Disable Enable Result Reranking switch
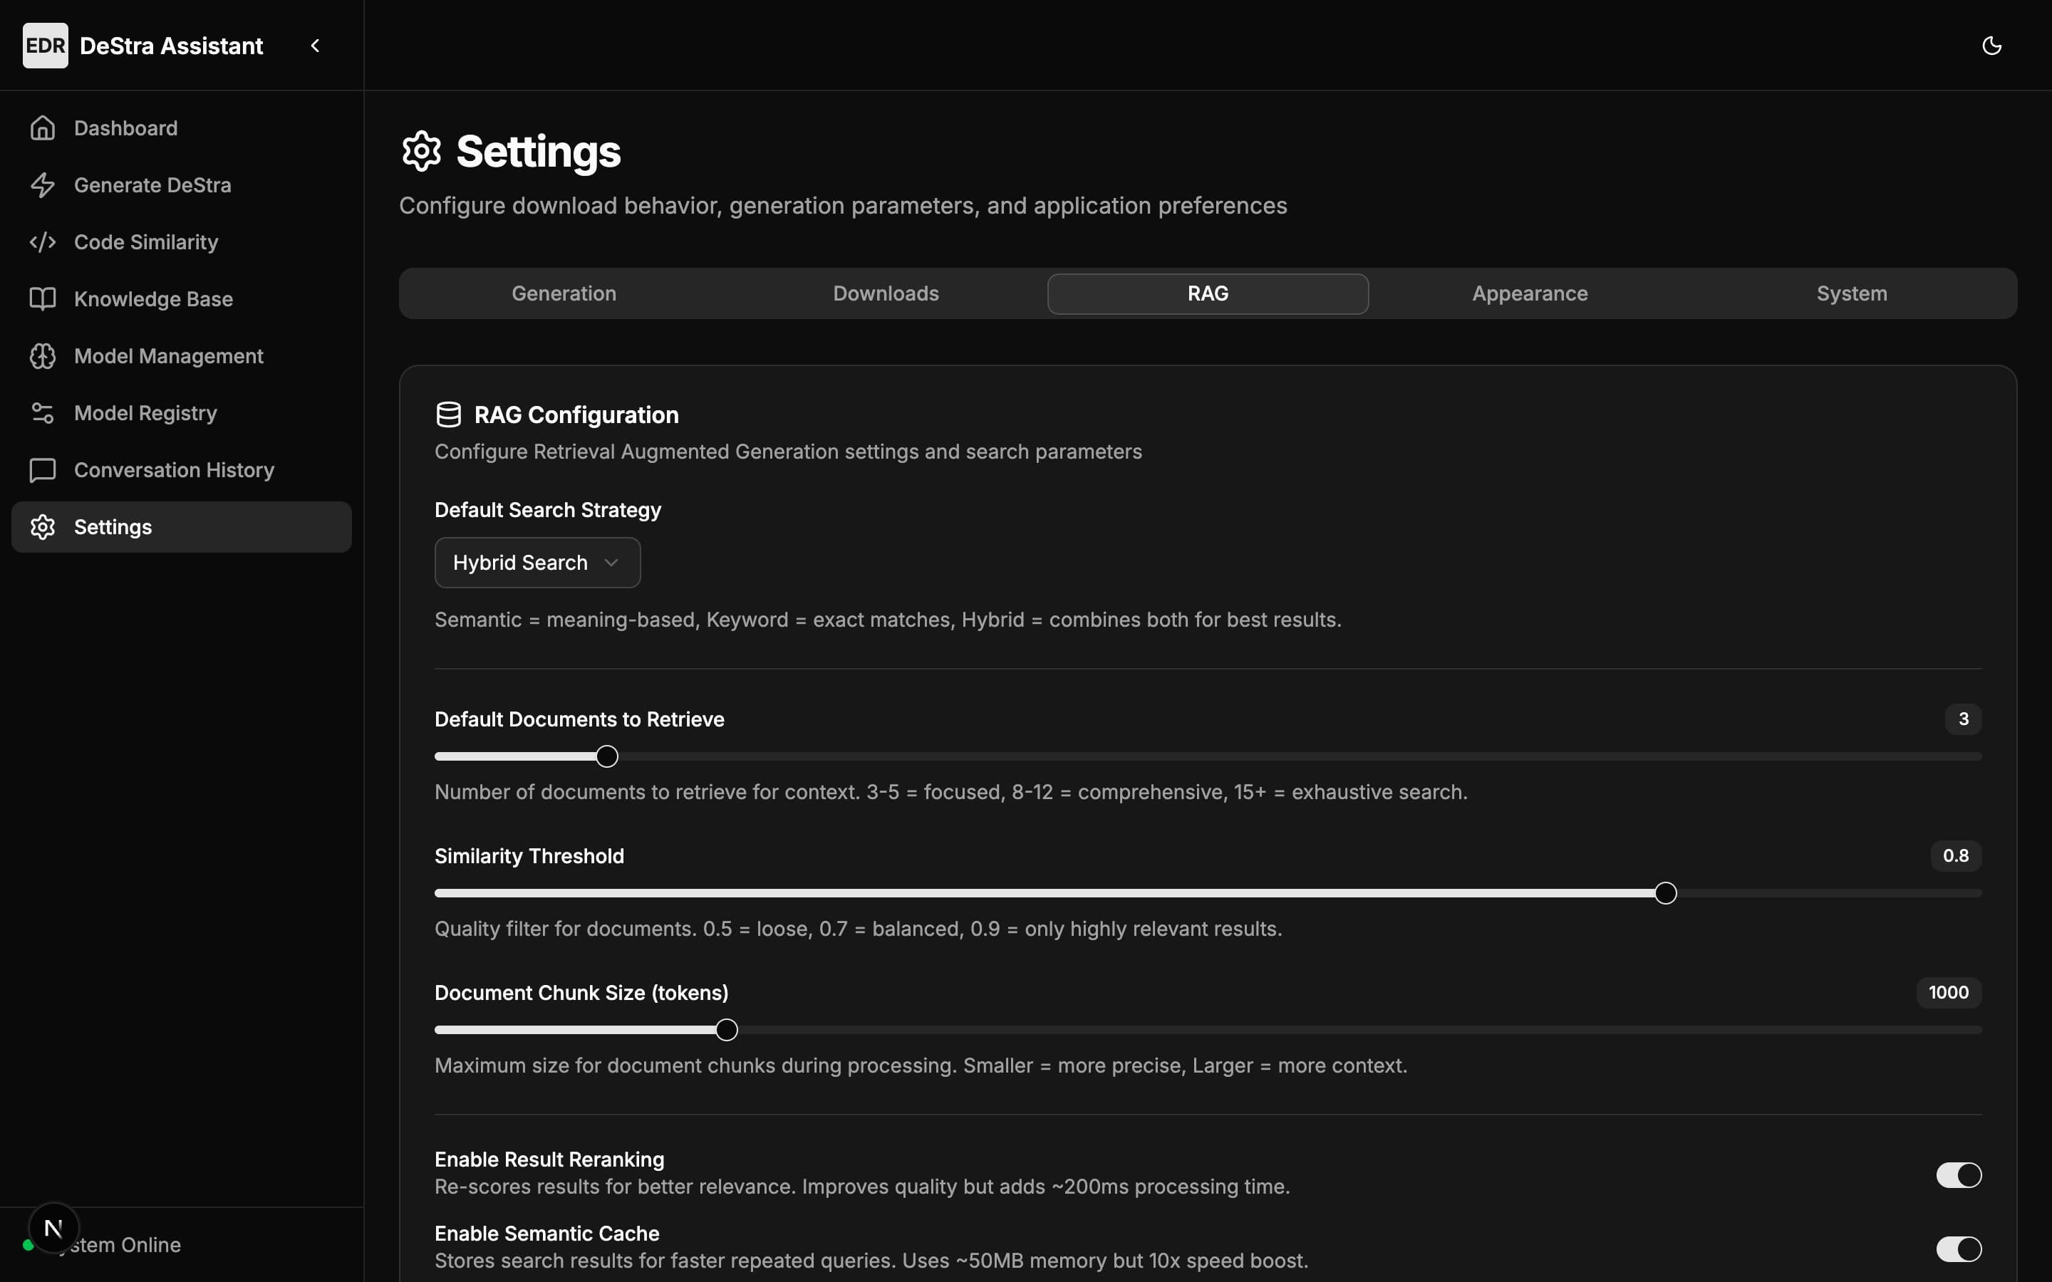Screen dimensions: 2052x1282 tap(1959, 1175)
